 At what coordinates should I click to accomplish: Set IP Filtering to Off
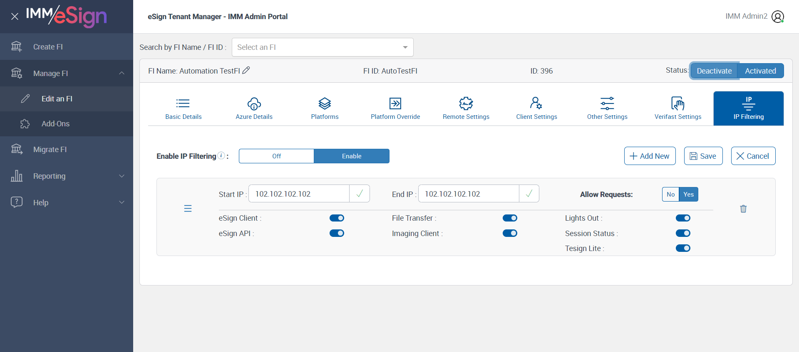point(276,156)
